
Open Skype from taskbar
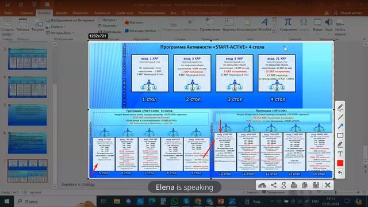point(186,201)
